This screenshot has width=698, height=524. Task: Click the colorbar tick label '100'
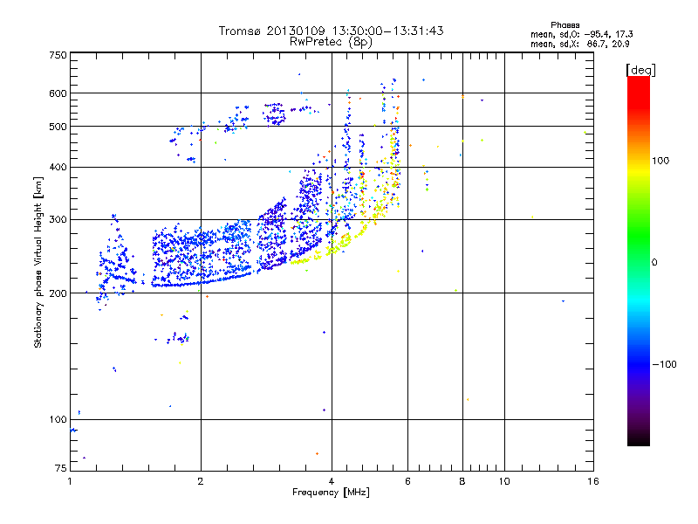point(660,161)
